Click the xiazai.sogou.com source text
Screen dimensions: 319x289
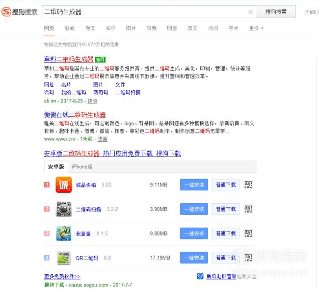point(88,285)
